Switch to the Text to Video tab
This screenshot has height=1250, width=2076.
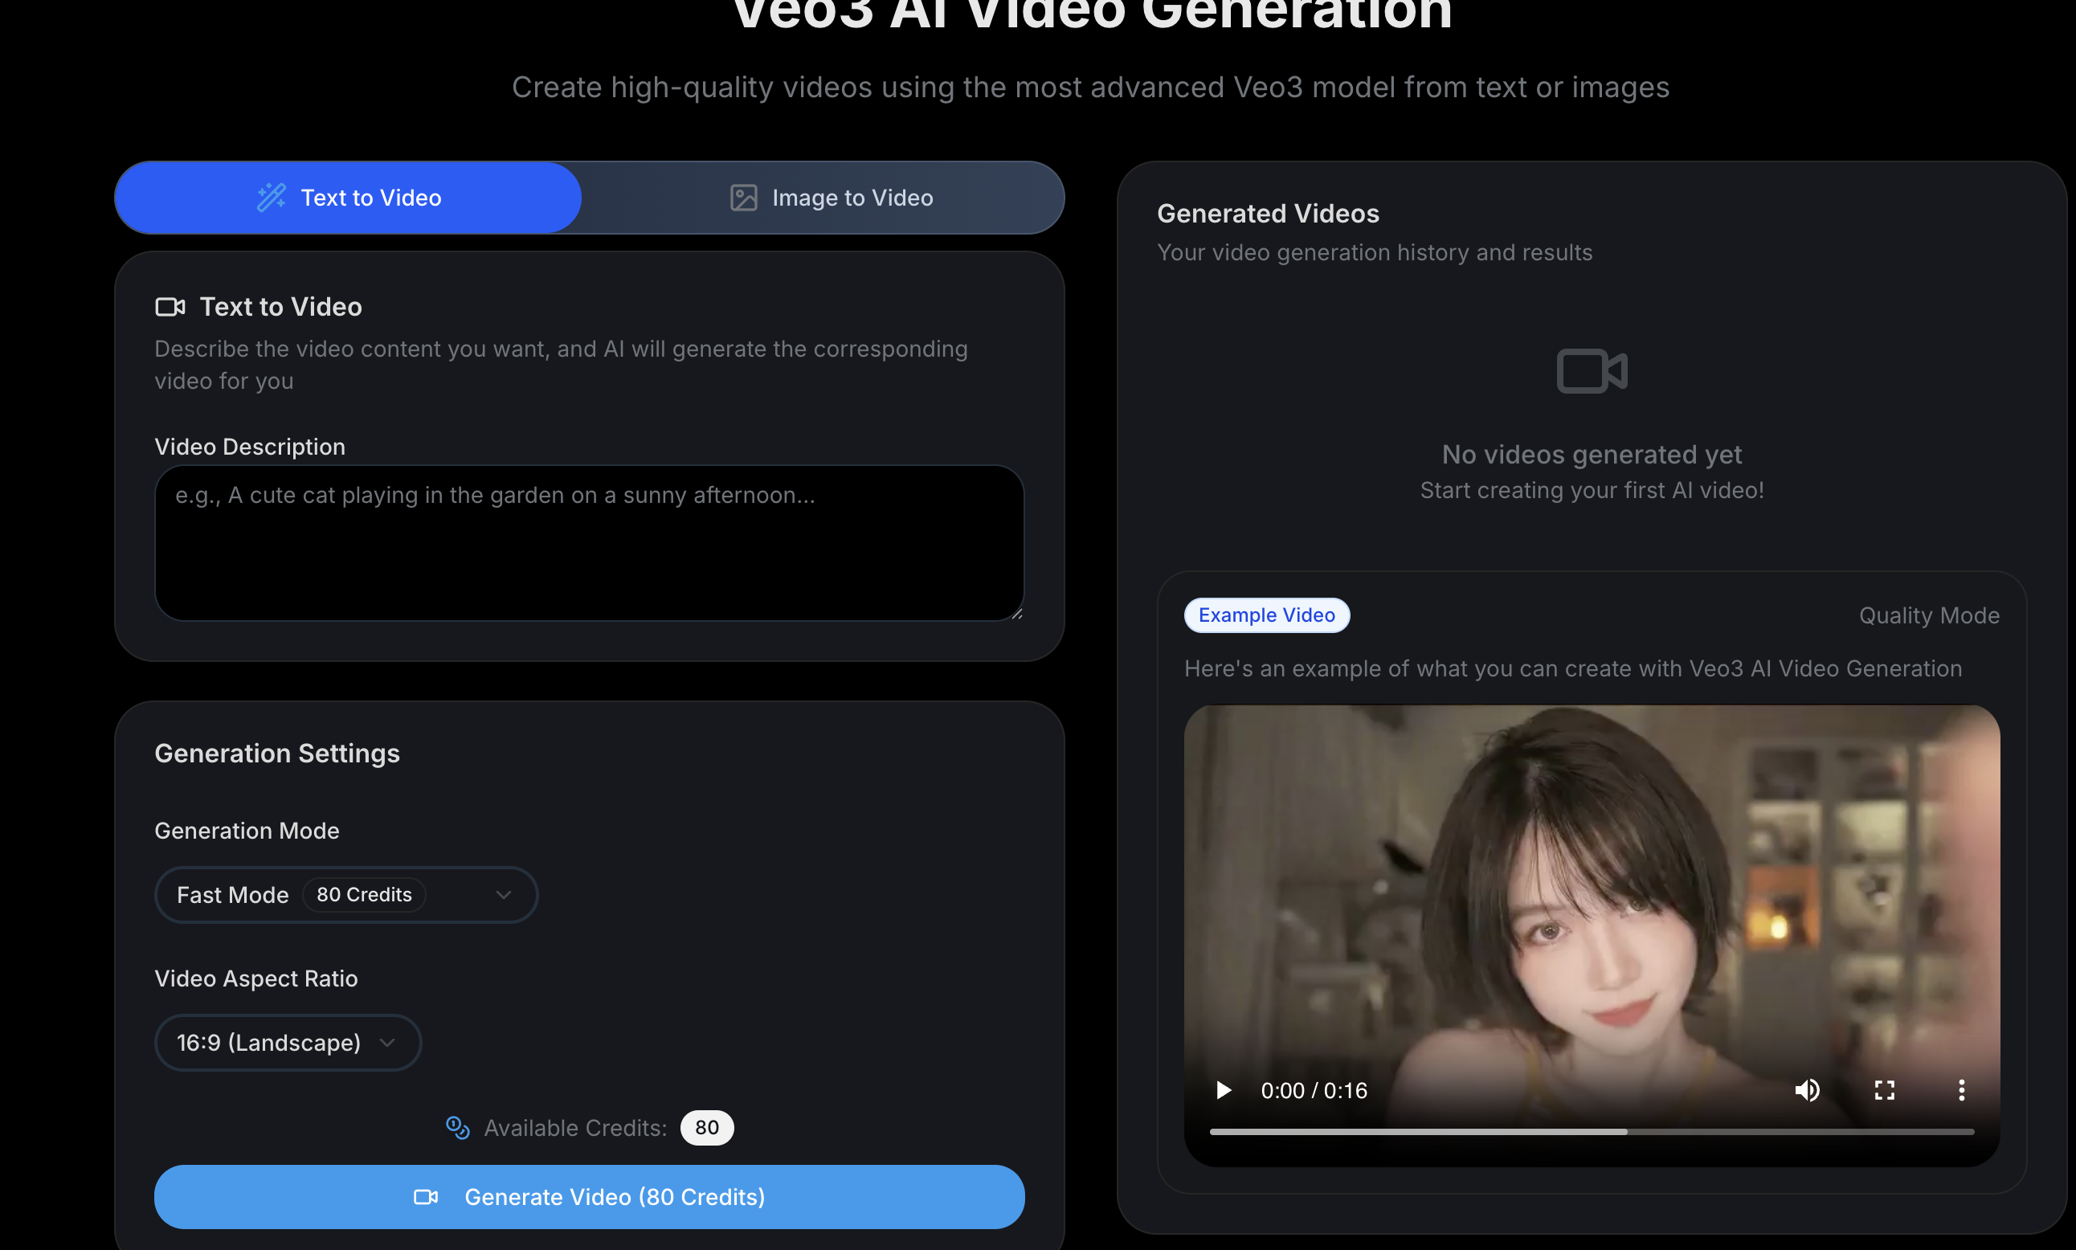pos(348,198)
